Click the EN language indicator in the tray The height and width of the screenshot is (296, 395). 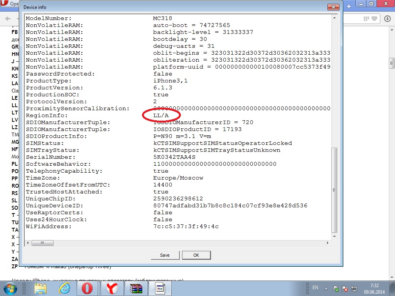[x=316, y=288]
